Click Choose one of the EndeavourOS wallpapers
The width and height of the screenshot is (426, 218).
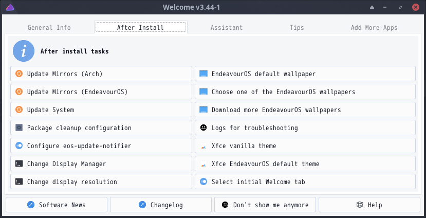[x=305, y=92]
